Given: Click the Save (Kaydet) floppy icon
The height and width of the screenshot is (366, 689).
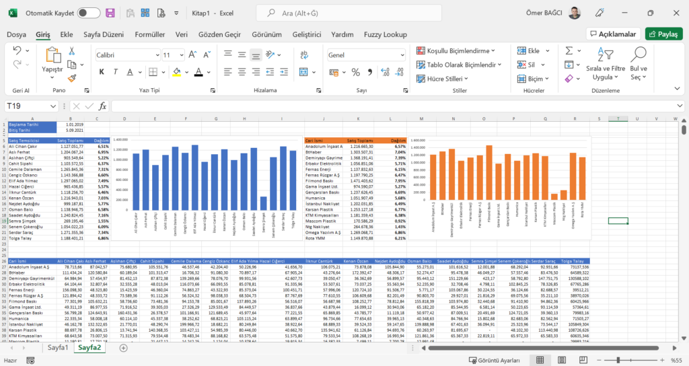Looking at the screenshot, I should coord(110,13).
